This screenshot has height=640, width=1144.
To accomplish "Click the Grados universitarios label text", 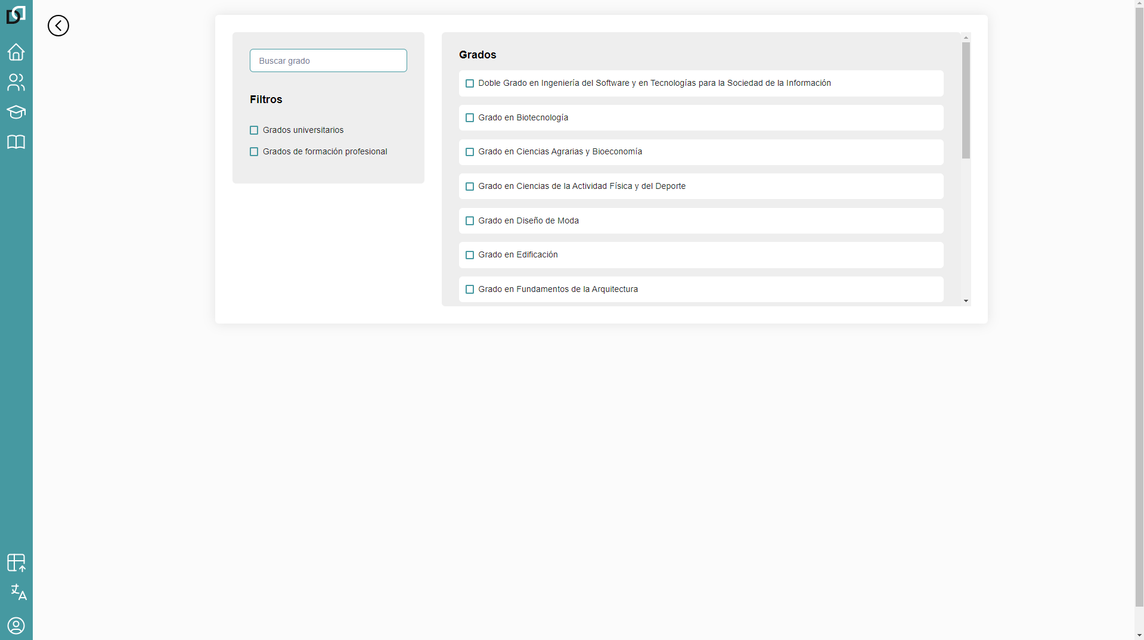I will 303,130.
